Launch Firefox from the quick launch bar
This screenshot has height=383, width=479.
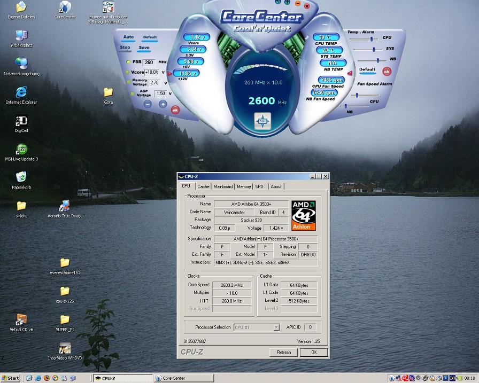pyautogui.click(x=47, y=378)
